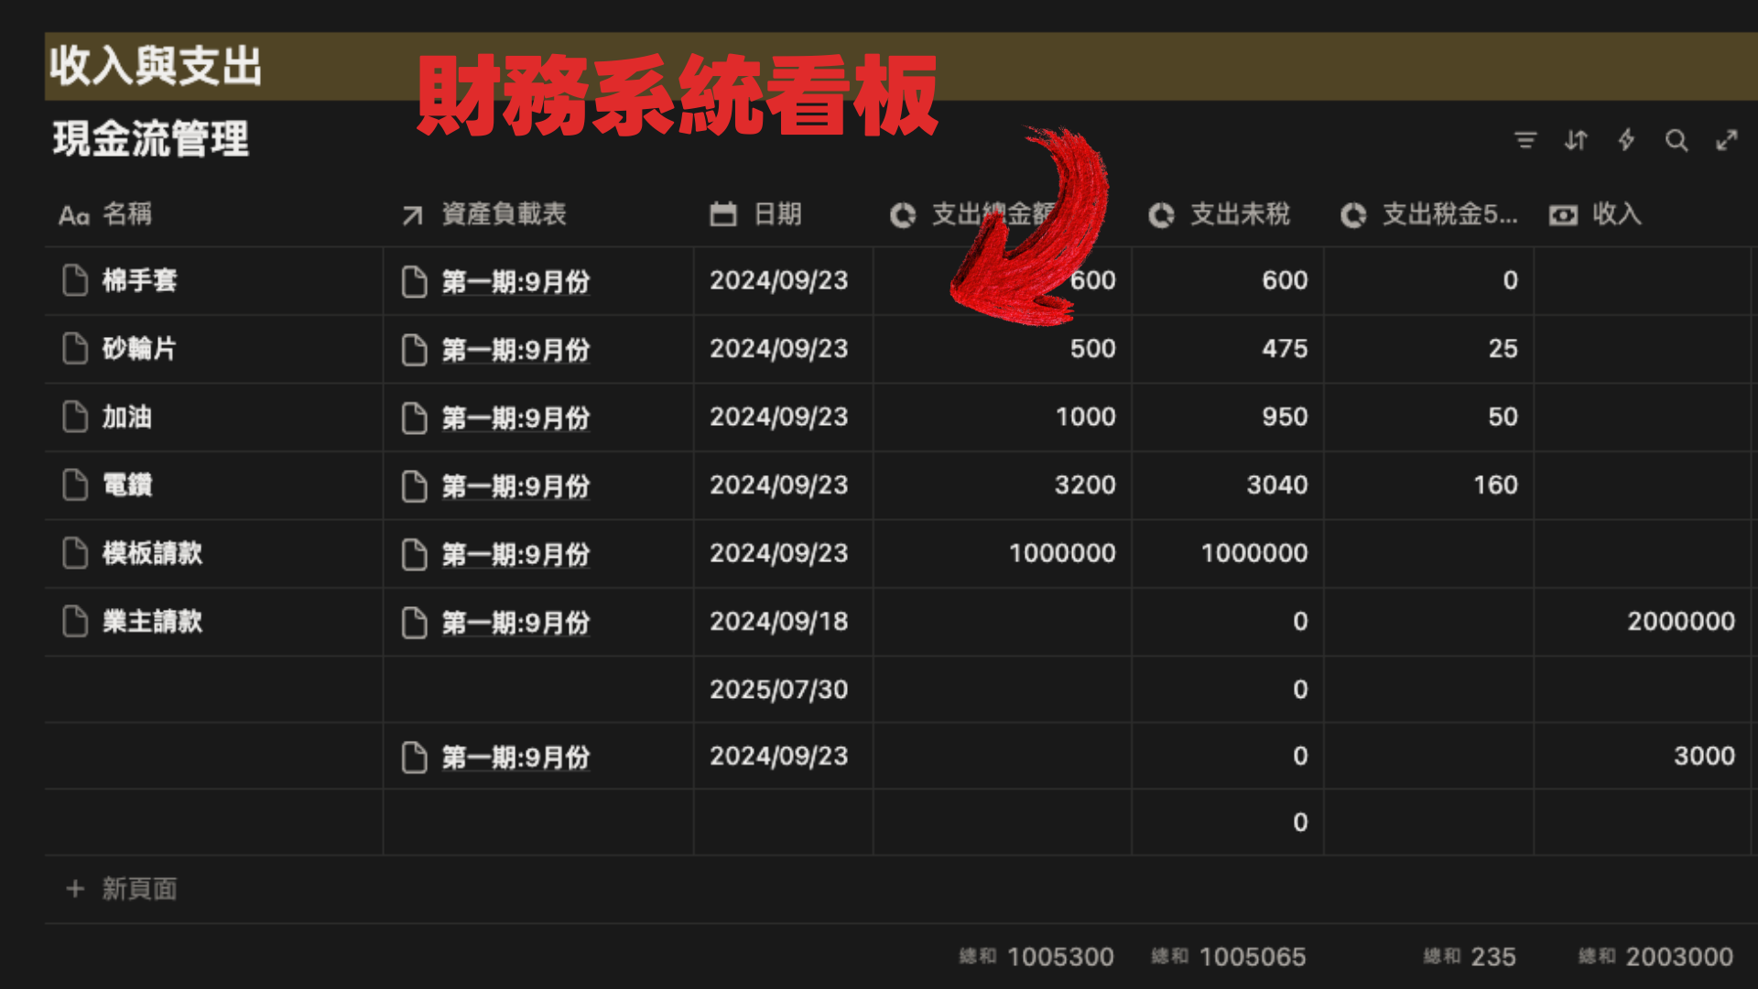1758x989 pixels.
Task: Open 資產負載表 relation column header
Action: pyautogui.click(x=504, y=214)
